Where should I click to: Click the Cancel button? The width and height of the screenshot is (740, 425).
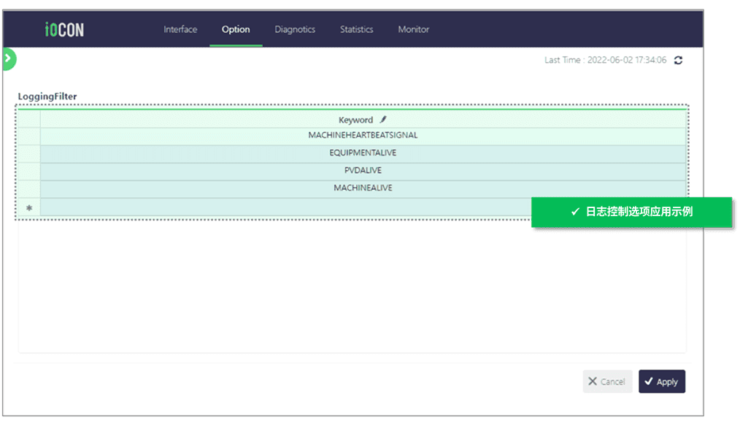click(x=607, y=382)
